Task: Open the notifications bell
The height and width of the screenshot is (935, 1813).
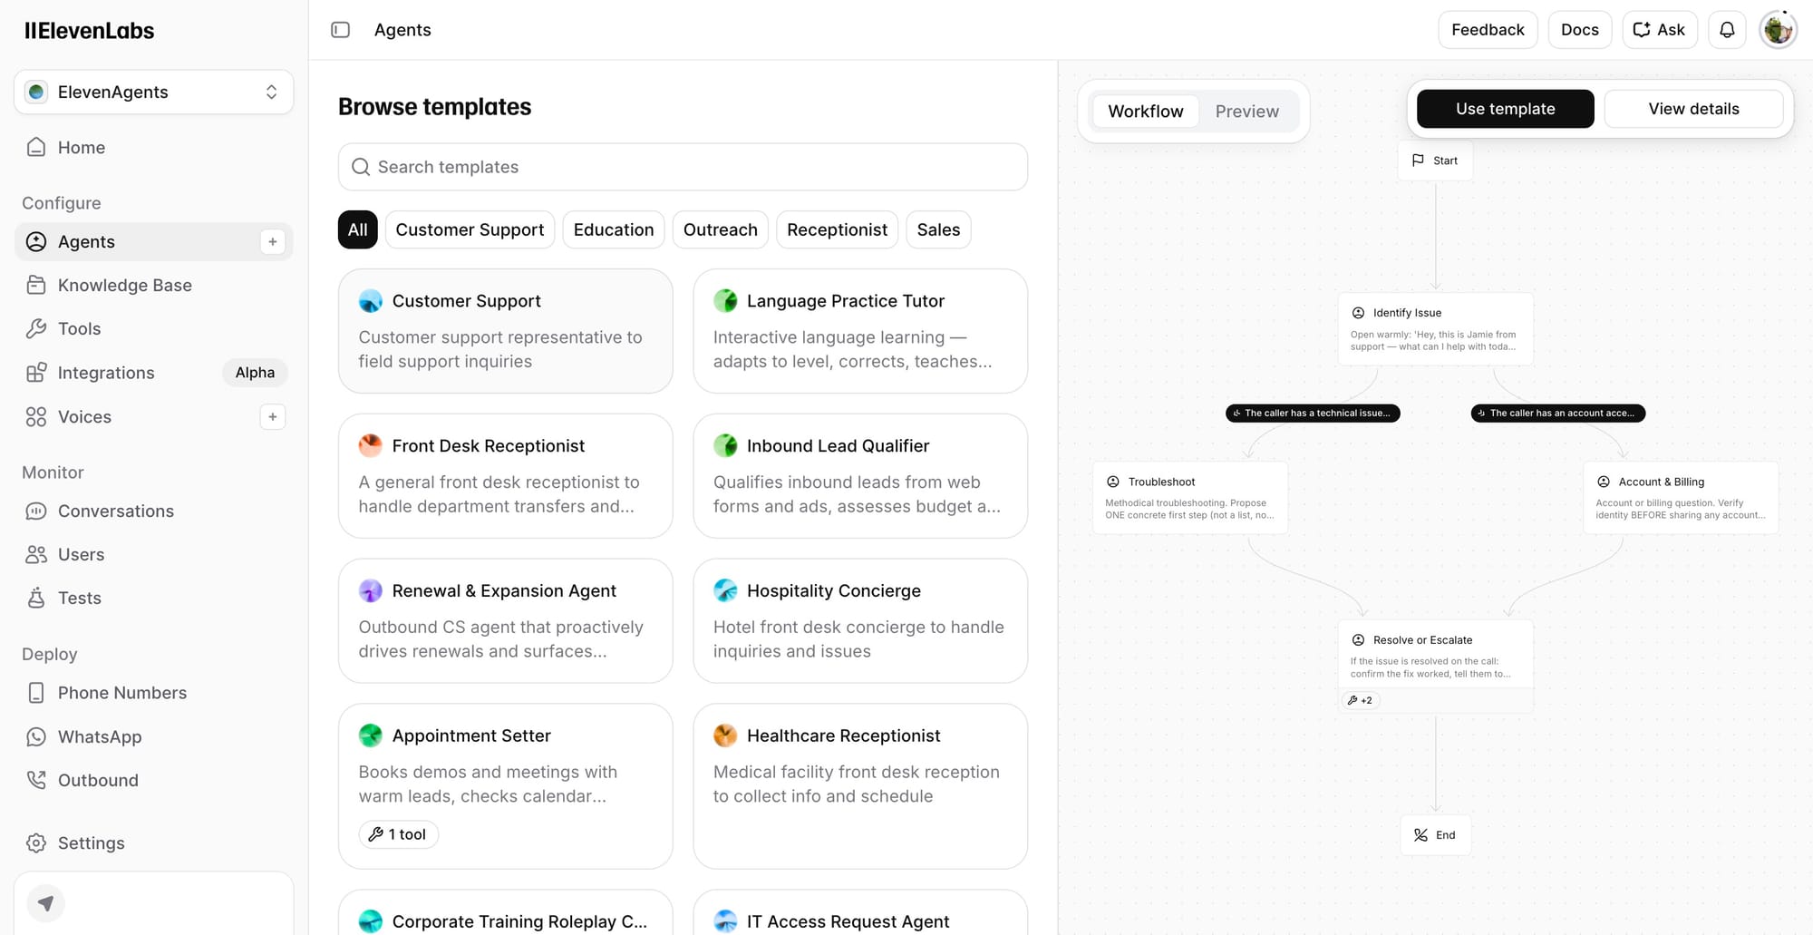Action: coord(1726,29)
